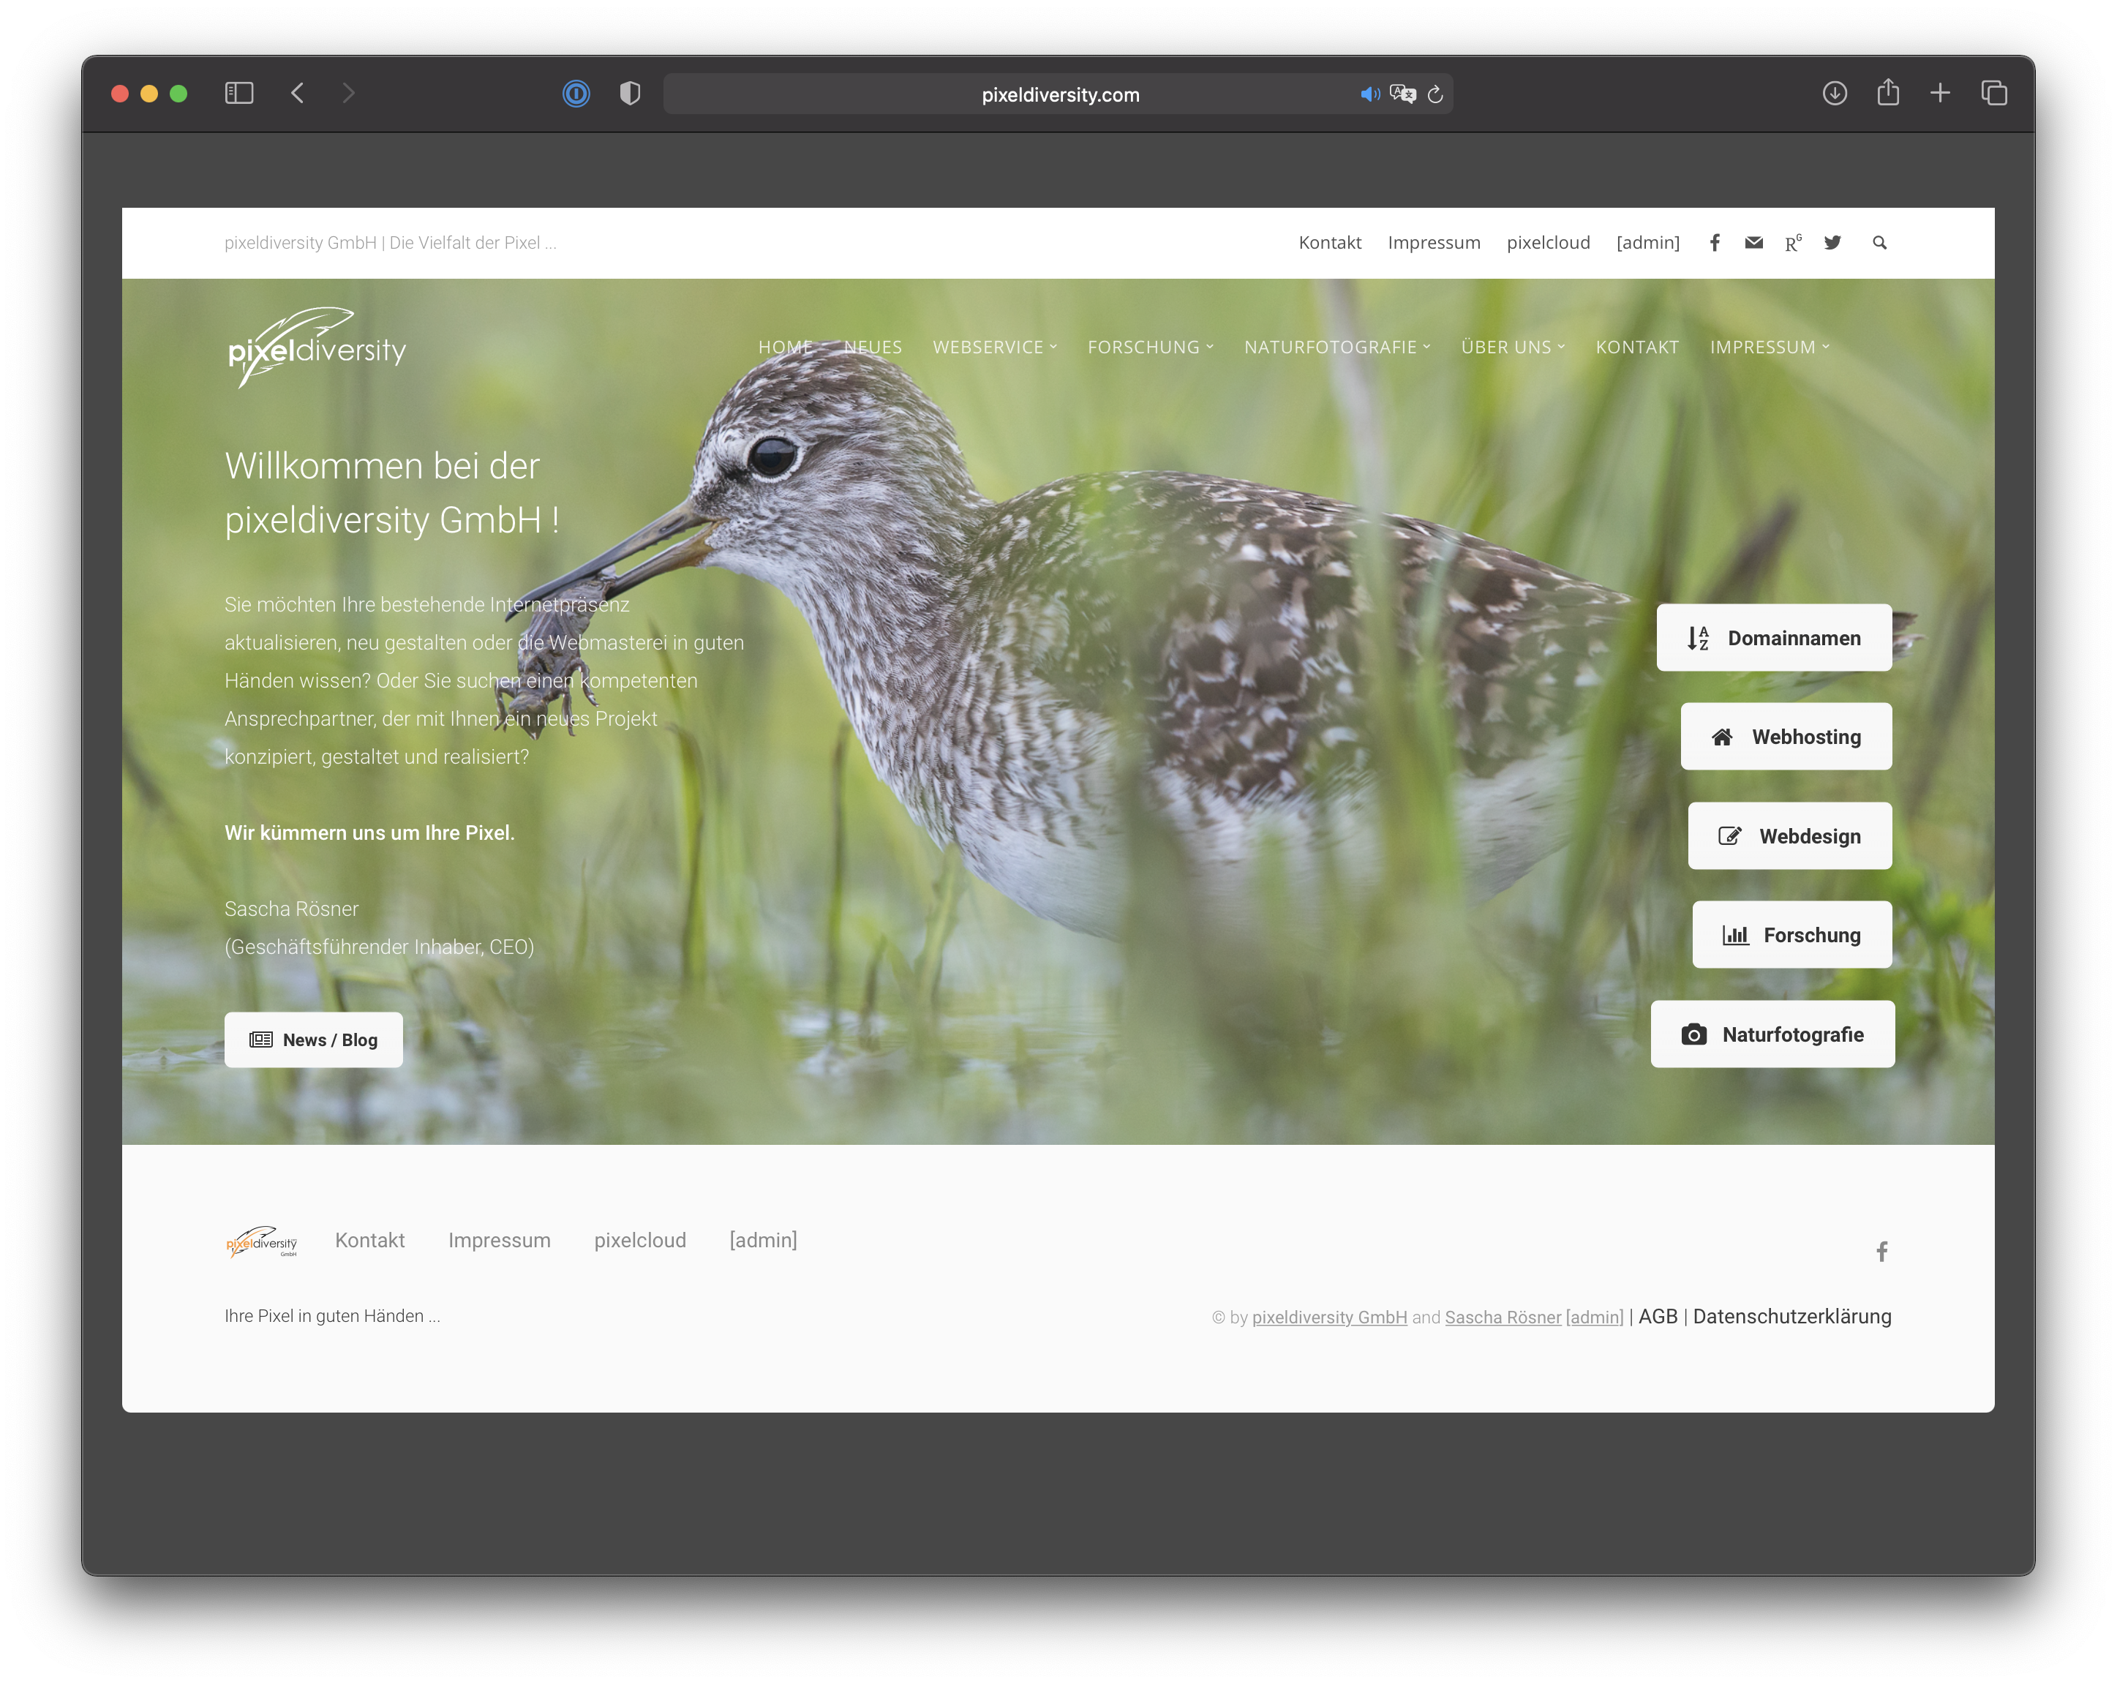Click the translate page icon
Image resolution: width=2117 pixels, height=1684 pixels.
pos(1403,94)
